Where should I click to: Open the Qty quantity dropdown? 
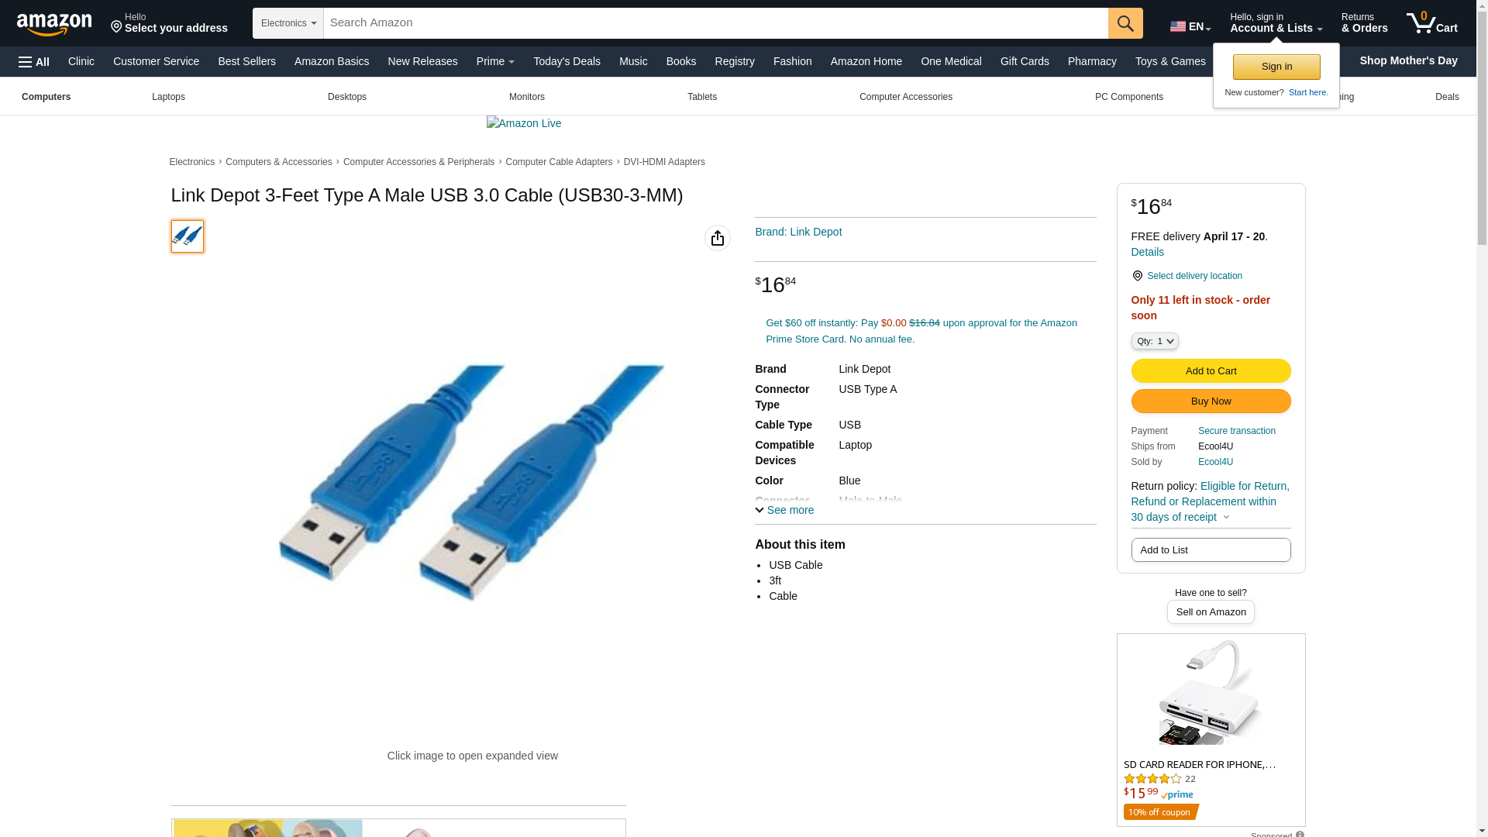coord(1155,341)
